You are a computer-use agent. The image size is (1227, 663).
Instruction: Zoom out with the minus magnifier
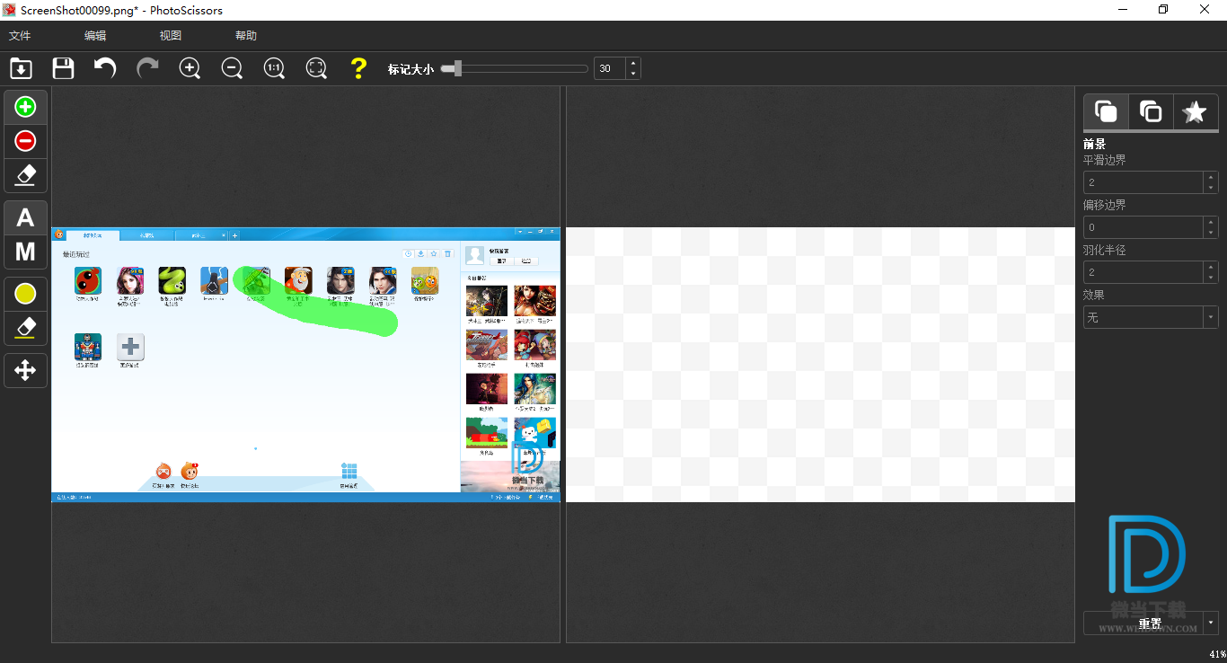[232, 68]
